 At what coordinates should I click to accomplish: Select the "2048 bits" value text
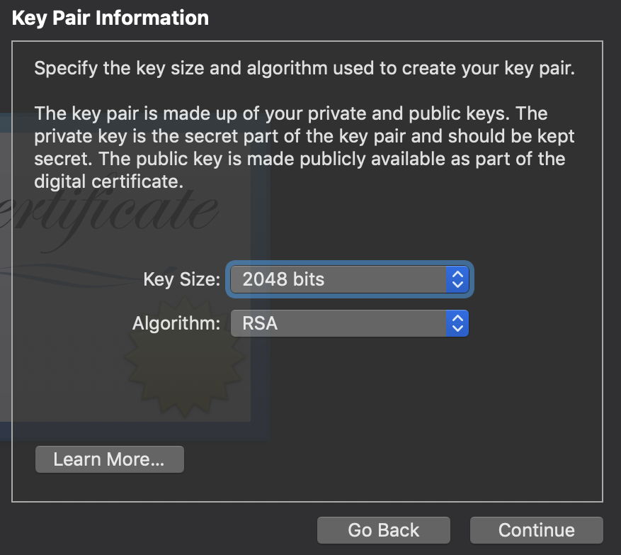(283, 279)
